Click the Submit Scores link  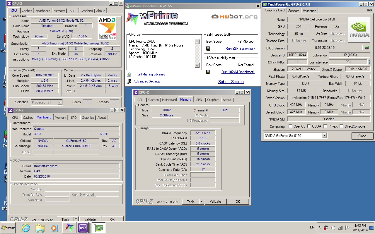tap(231, 82)
